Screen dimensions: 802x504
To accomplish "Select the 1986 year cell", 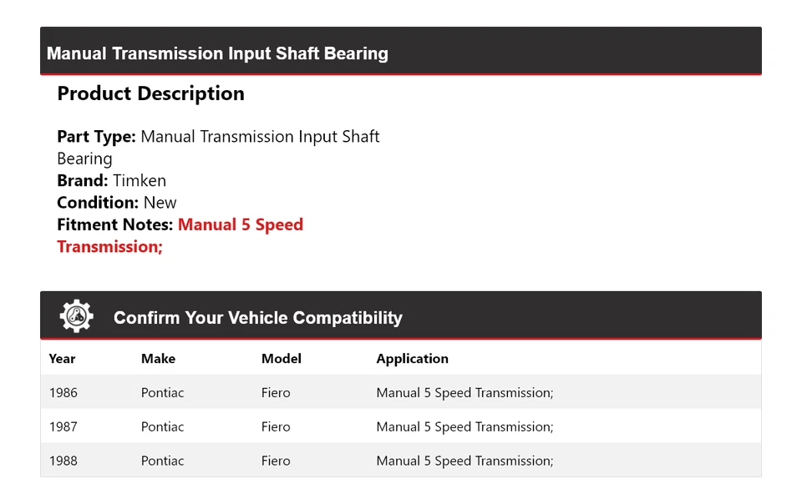I will pyautogui.click(x=63, y=393).
